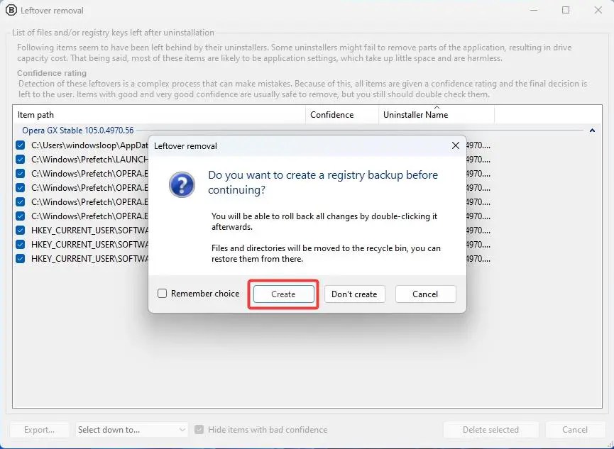Click Create to make a registry backup
Screen dimensions: 614x449
tap(283, 294)
